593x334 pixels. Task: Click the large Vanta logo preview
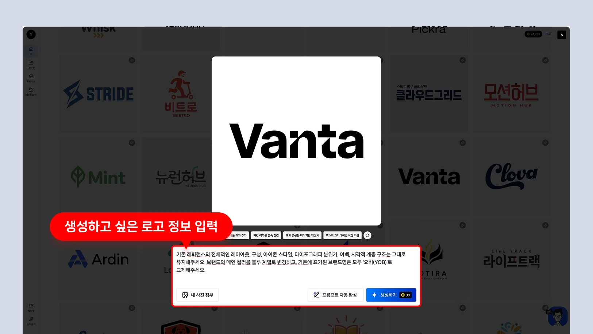(x=296, y=141)
